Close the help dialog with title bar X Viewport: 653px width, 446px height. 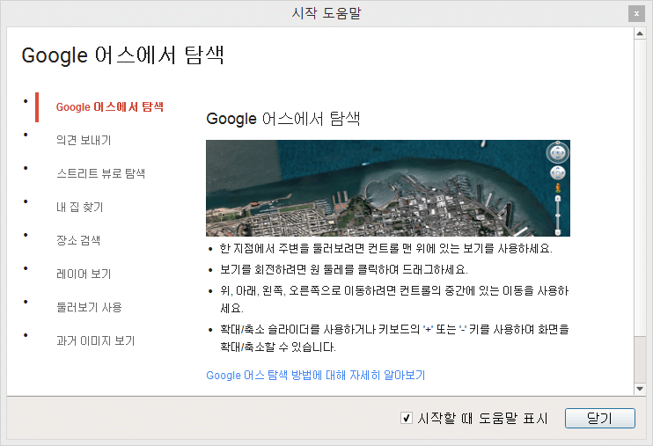635,13
